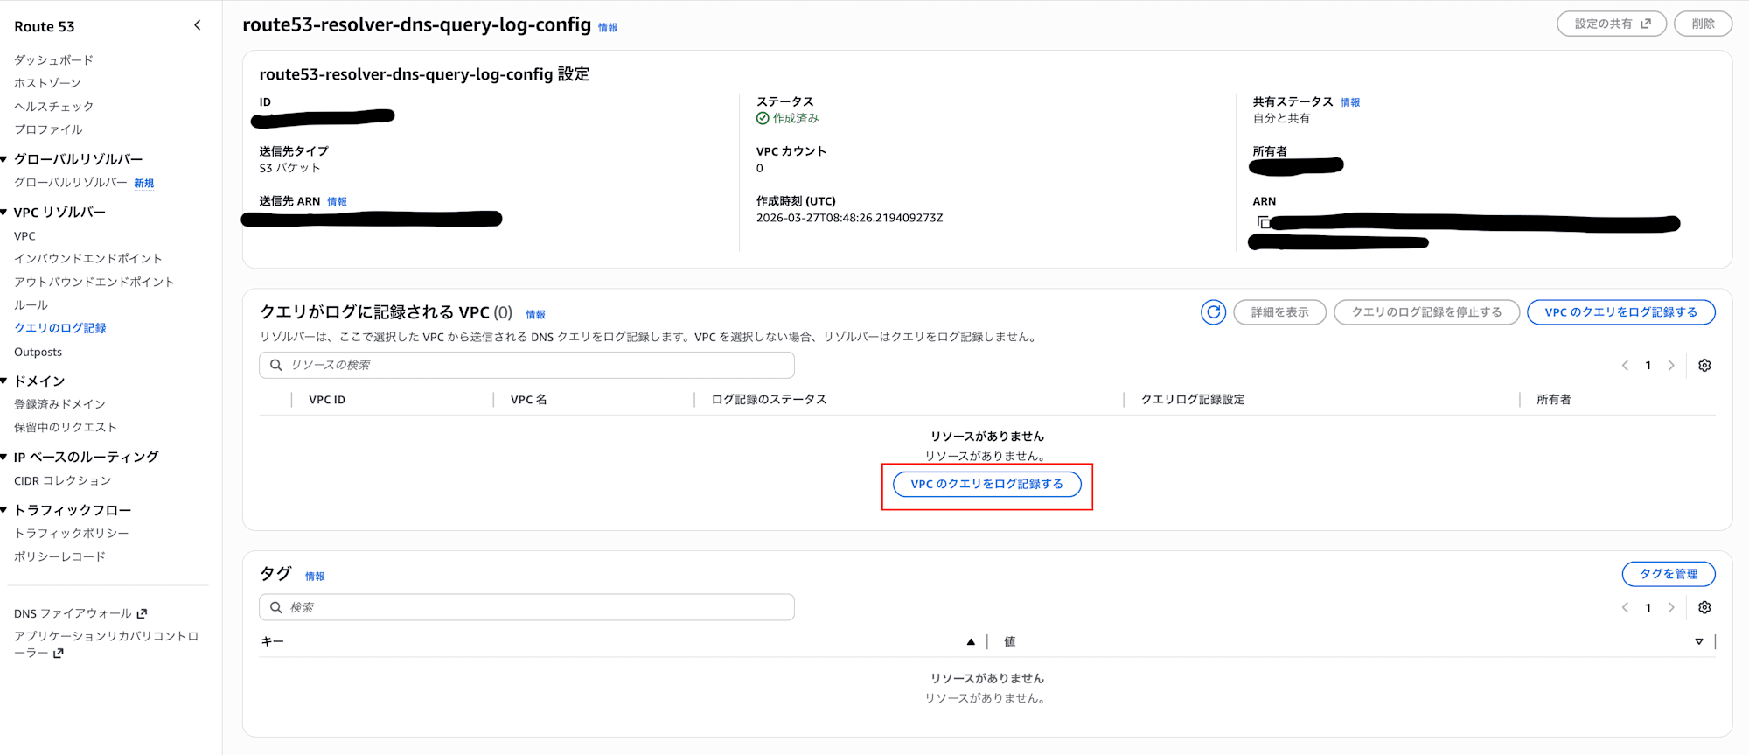The width and height of the screenshot is (1749, 755).
Task: Click 情報 link next to VPC heading
Action: coord(535,315)
